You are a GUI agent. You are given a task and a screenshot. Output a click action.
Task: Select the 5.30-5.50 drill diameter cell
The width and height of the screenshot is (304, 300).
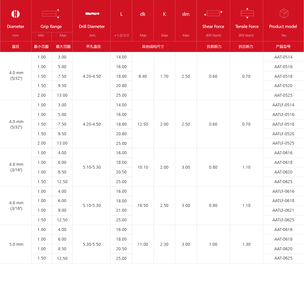[x=92, y=244]
